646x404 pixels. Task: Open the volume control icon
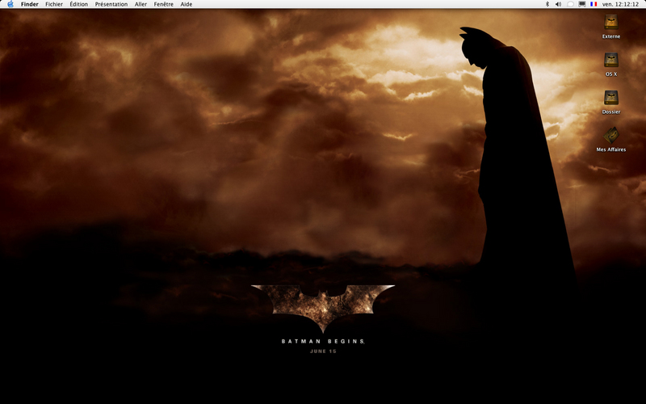coord(558,4)
